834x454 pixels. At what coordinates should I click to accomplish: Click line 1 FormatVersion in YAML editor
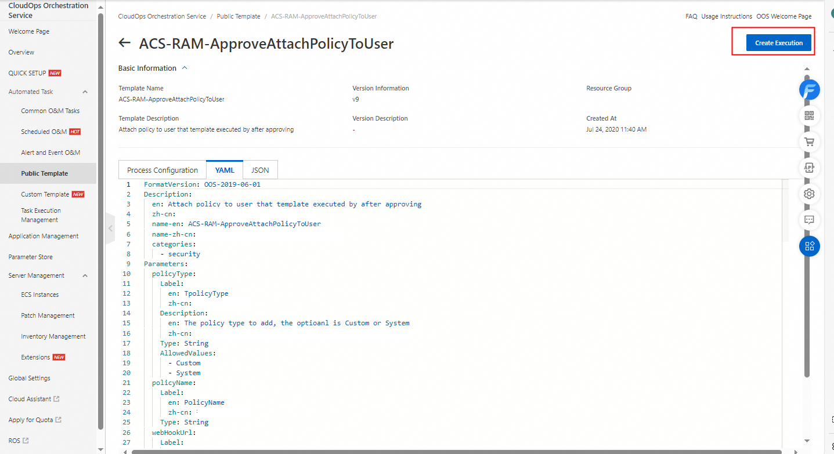tap(202, 184)
